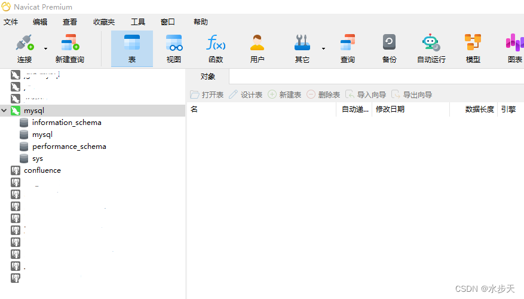The width and height of the screenshot is (524, 299).
Task: Click the green mysql connection dolphin icon
Action: pos(16,111)
